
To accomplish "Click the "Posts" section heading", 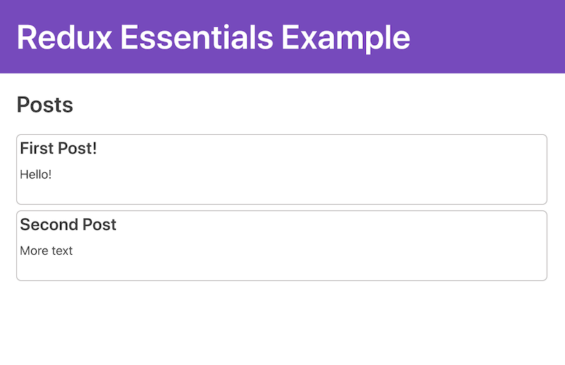I will tap(44, 105).
